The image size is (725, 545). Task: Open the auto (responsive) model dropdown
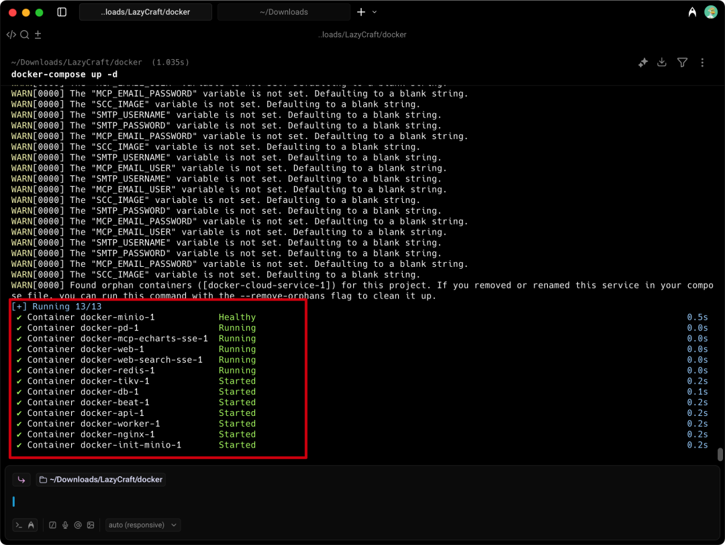coord(143,525)
